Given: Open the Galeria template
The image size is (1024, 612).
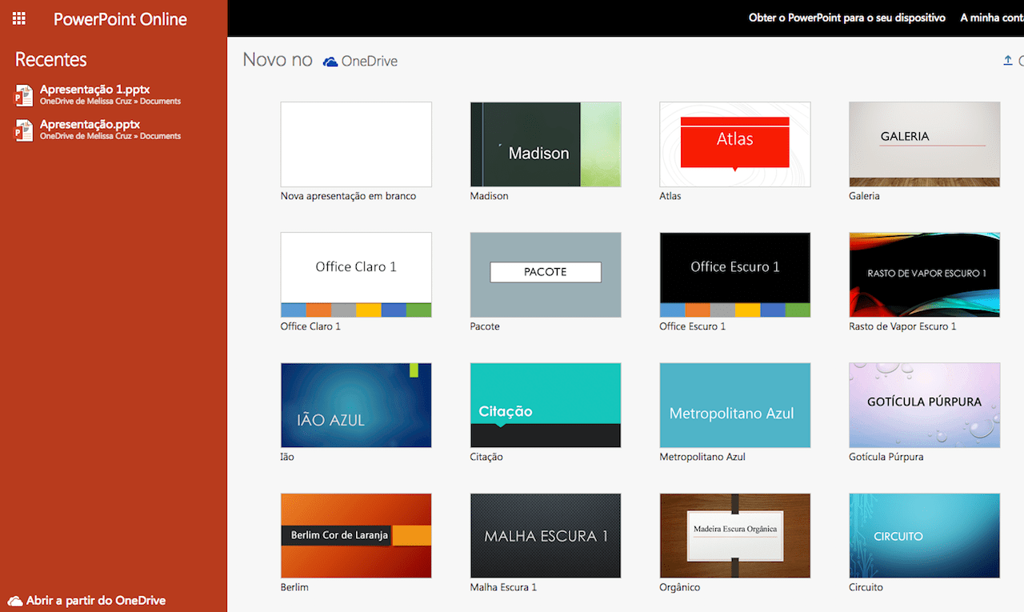Looking at the screenshot, I should click(924, 144).
